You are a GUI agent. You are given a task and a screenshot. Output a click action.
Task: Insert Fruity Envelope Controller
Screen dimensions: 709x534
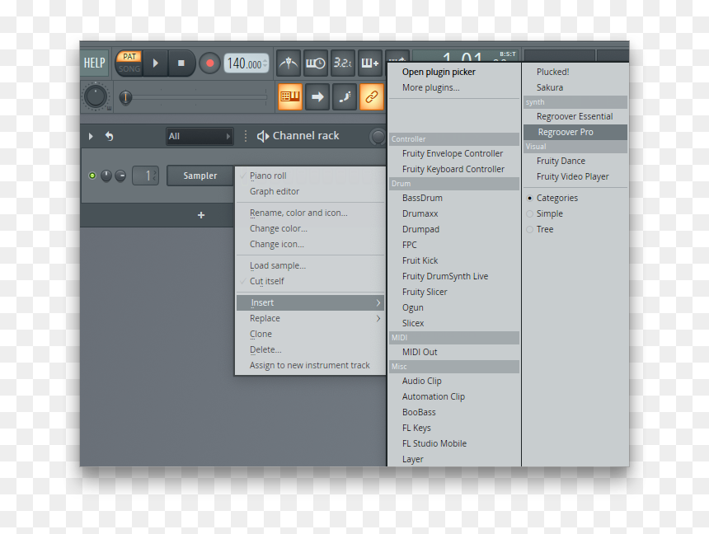[454, 154]
